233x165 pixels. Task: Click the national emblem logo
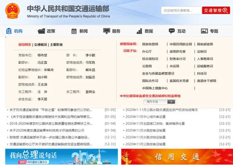tap(12, 11)
